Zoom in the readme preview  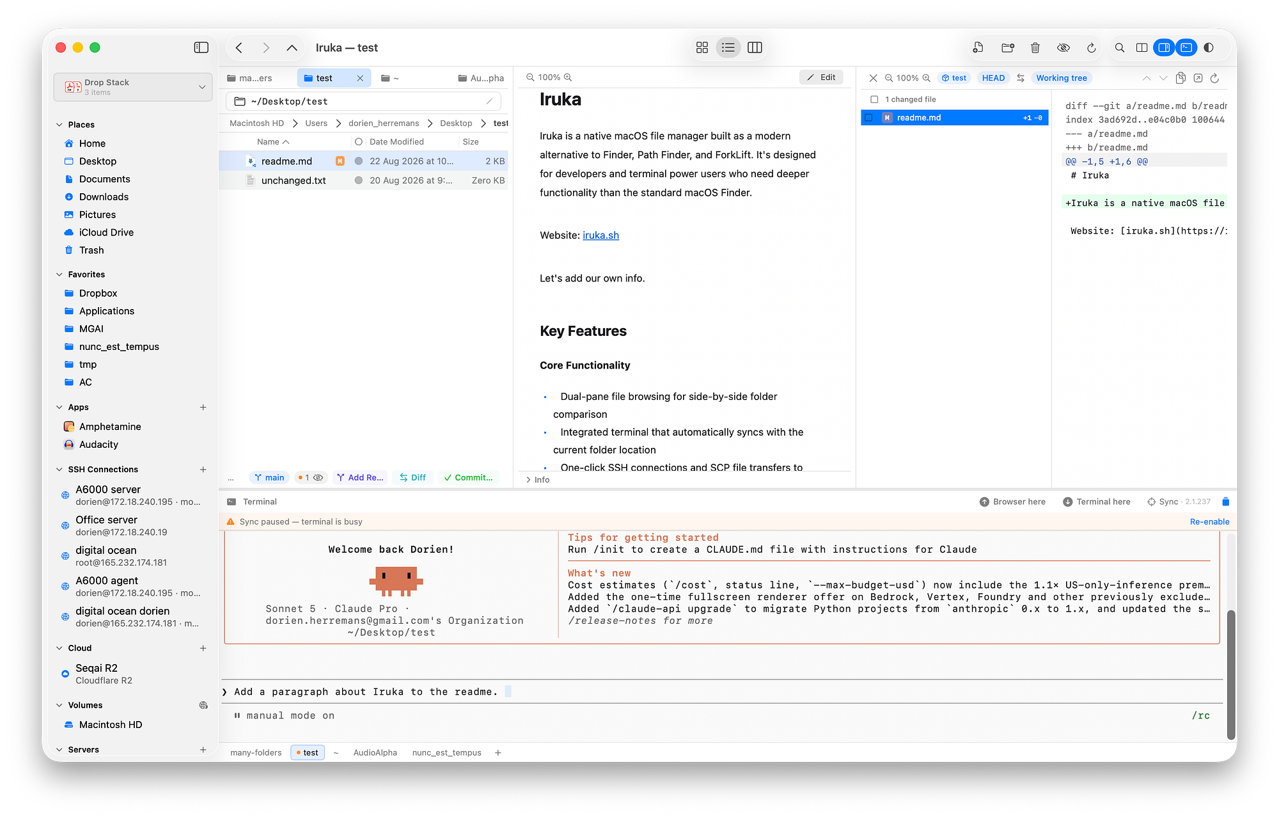568,77
